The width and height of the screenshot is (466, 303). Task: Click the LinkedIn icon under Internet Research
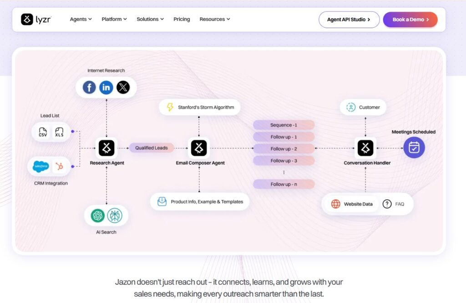(x=106, y=87)
